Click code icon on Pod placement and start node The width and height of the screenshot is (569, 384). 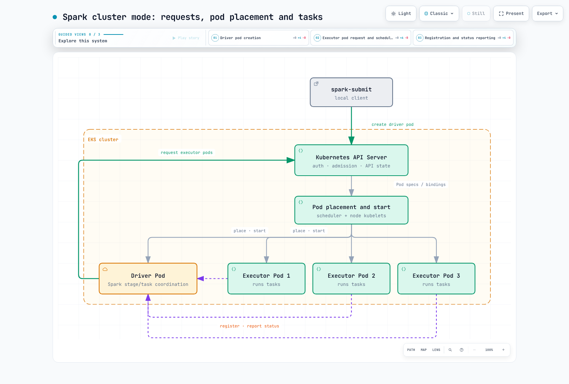pos(301,202)
